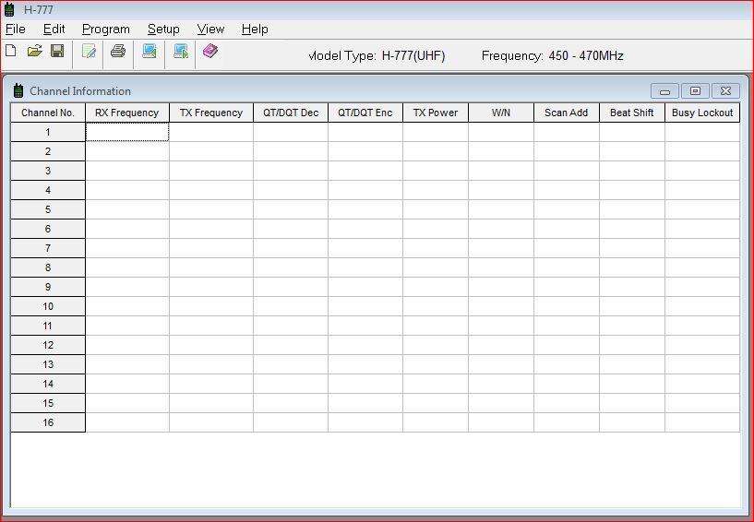Viewport: 754px width, 522px height.
Task: Click the TX Frequency cell in row 3
Action: [x=210, y=171]
